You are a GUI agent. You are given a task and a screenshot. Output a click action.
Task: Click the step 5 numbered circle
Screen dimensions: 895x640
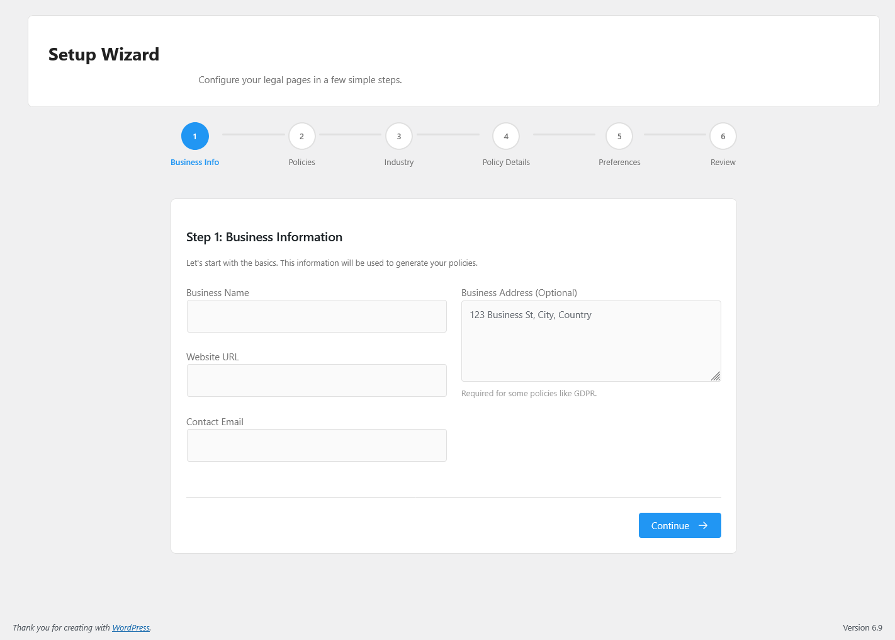click(x=619, y=136)
